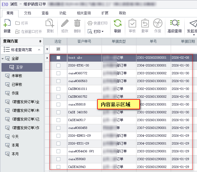Image resolution: width=197 pixels, height=172 pixels.
Task: Click the 新建 (New) document icon
Action: (x=7, y=24)
